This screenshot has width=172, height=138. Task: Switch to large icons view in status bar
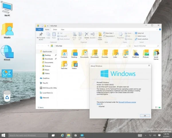(x=159, y=108)
